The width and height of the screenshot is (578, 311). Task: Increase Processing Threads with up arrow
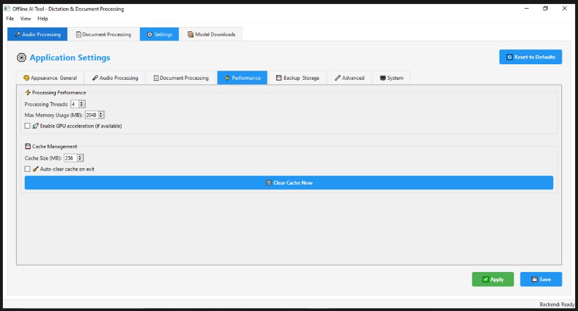[x=82, y=103]
